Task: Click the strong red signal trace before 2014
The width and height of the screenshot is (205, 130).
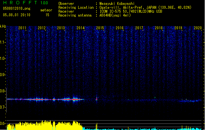Action: tap(46, 99)
